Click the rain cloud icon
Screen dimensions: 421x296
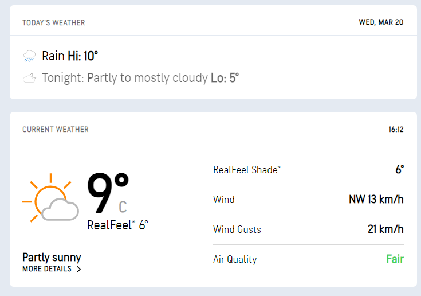29,56
